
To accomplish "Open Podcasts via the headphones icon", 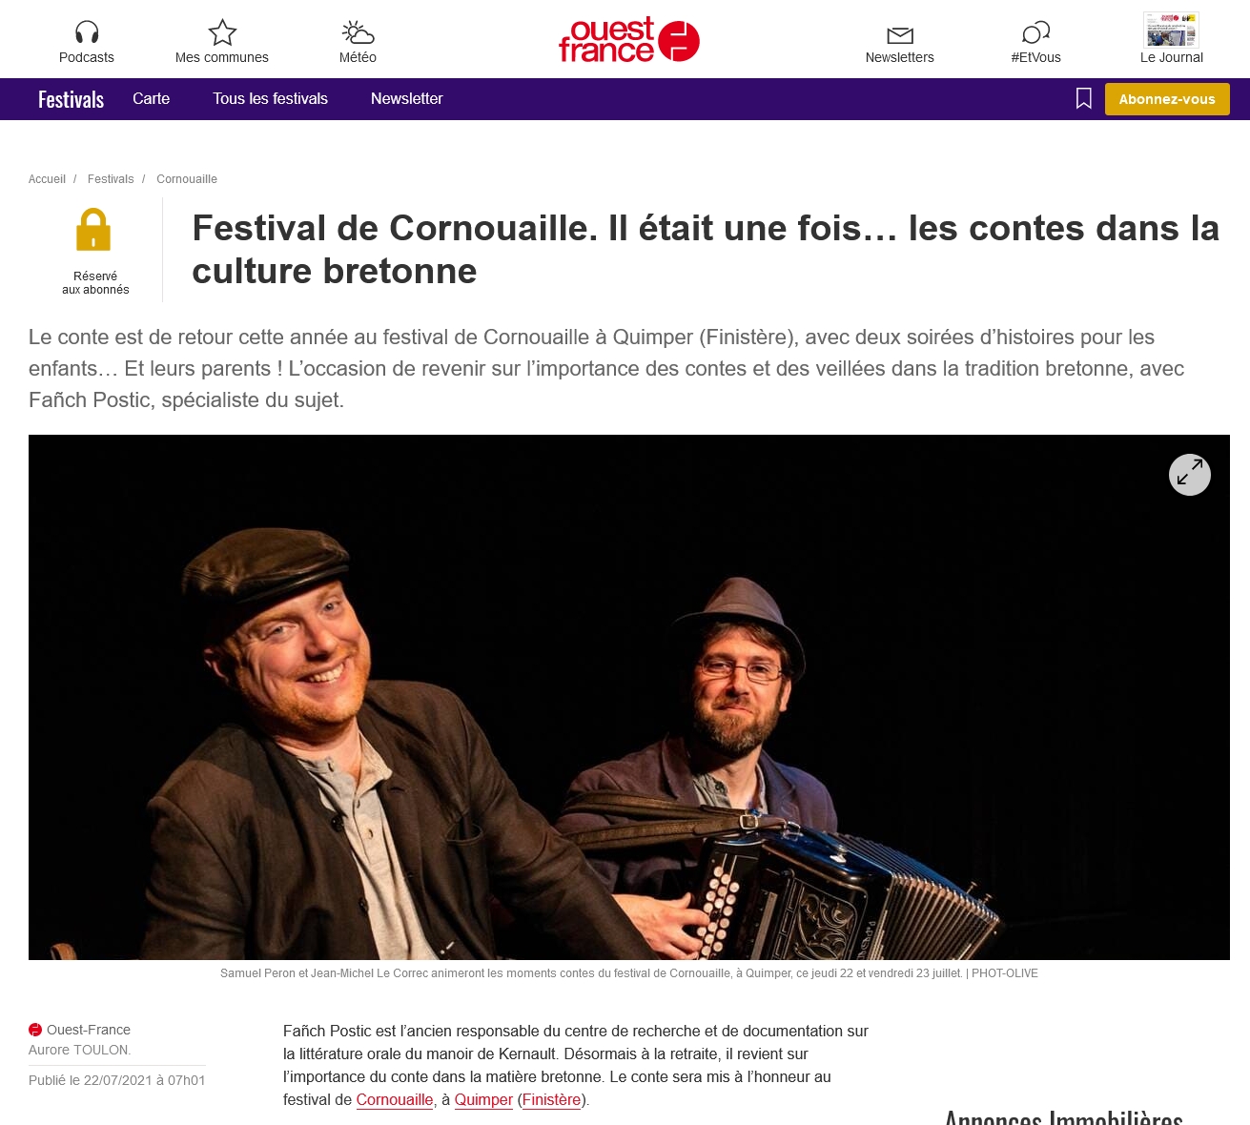I will click(x=87, y=32).
